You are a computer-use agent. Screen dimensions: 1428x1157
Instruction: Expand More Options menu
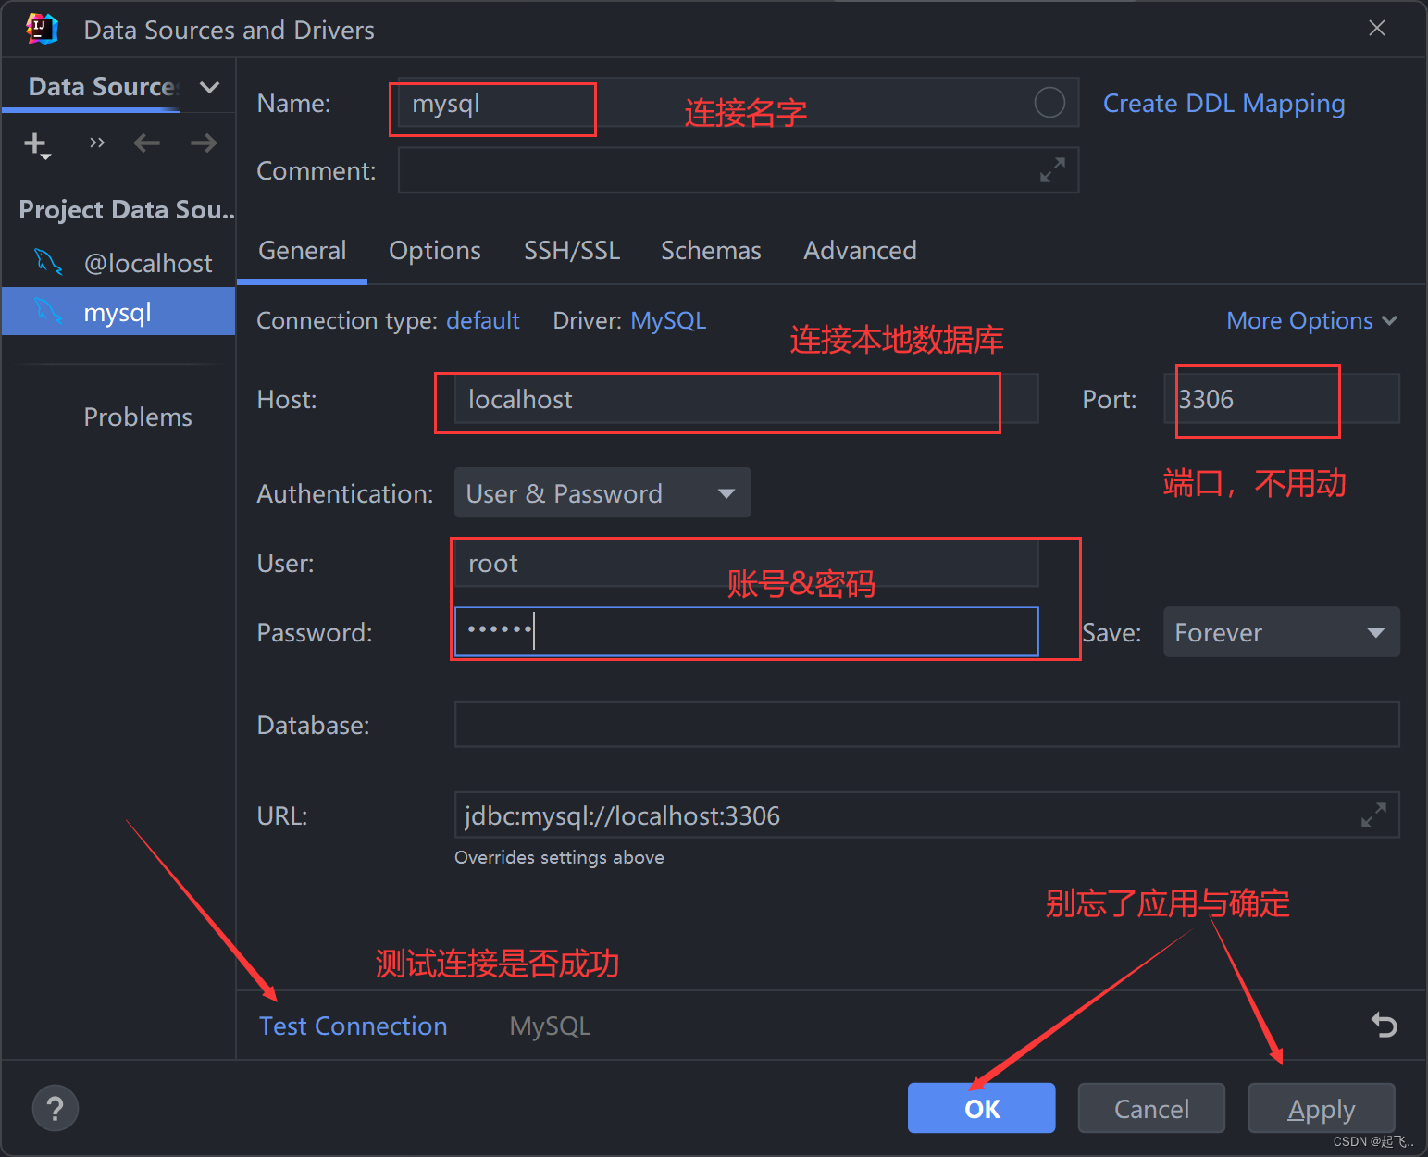click(1311, 320)
